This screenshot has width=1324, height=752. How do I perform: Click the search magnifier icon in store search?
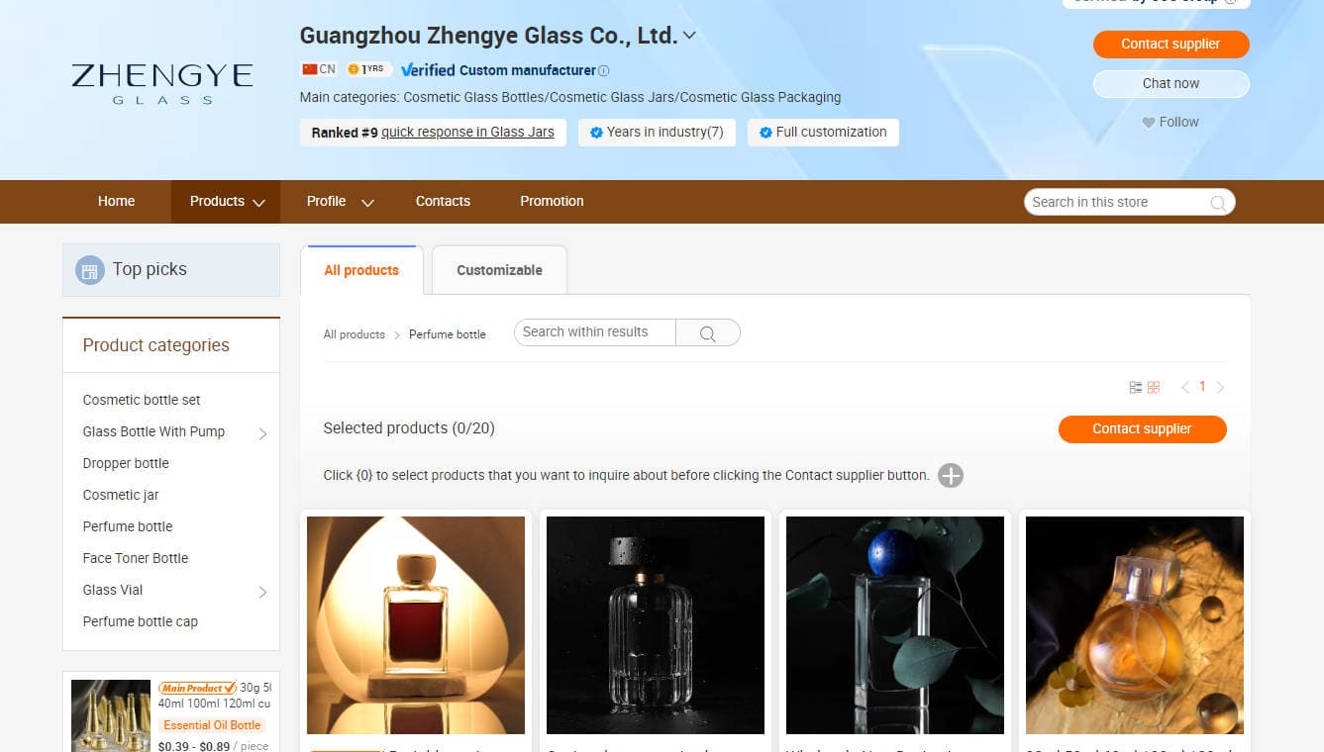coord(1218,203)
